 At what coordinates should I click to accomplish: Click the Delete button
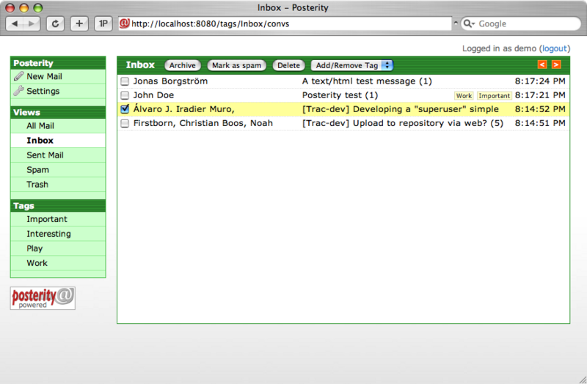[288, 65]
